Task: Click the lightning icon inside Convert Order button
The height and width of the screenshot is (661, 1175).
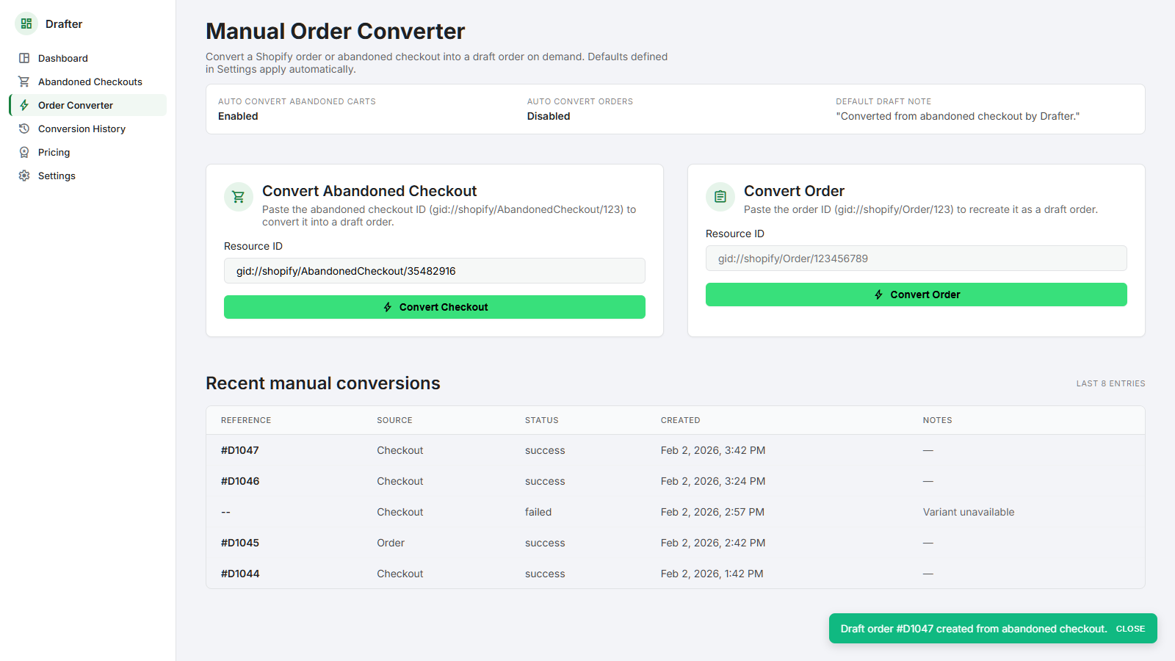Action: point(878,295)
